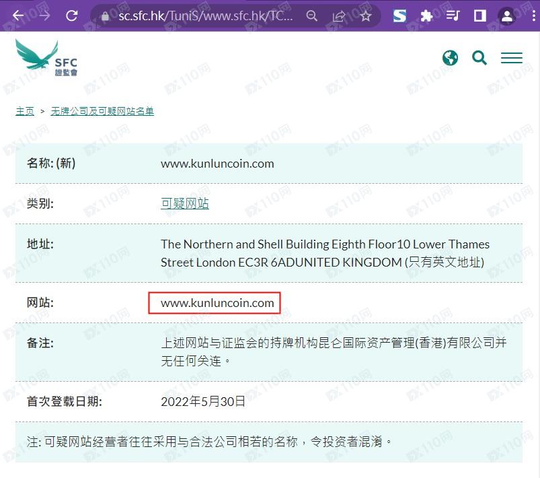Go back with the browser back arrow
Image resolution: width=540 pixels, height=478 pixels.
pyautogui.click(x=18, y=15)
